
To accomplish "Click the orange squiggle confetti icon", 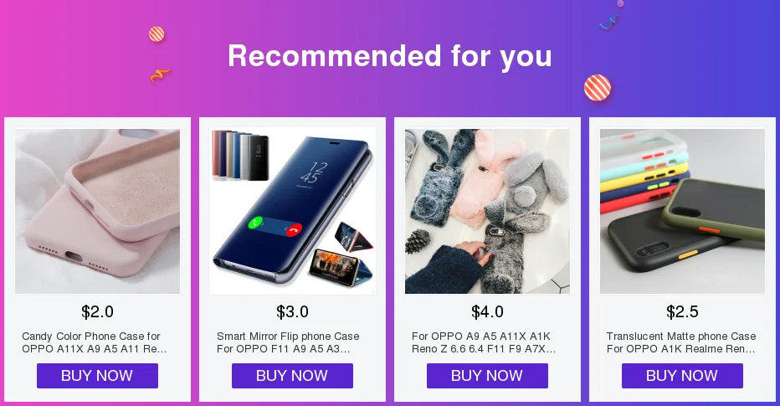I will pos(160,75).
